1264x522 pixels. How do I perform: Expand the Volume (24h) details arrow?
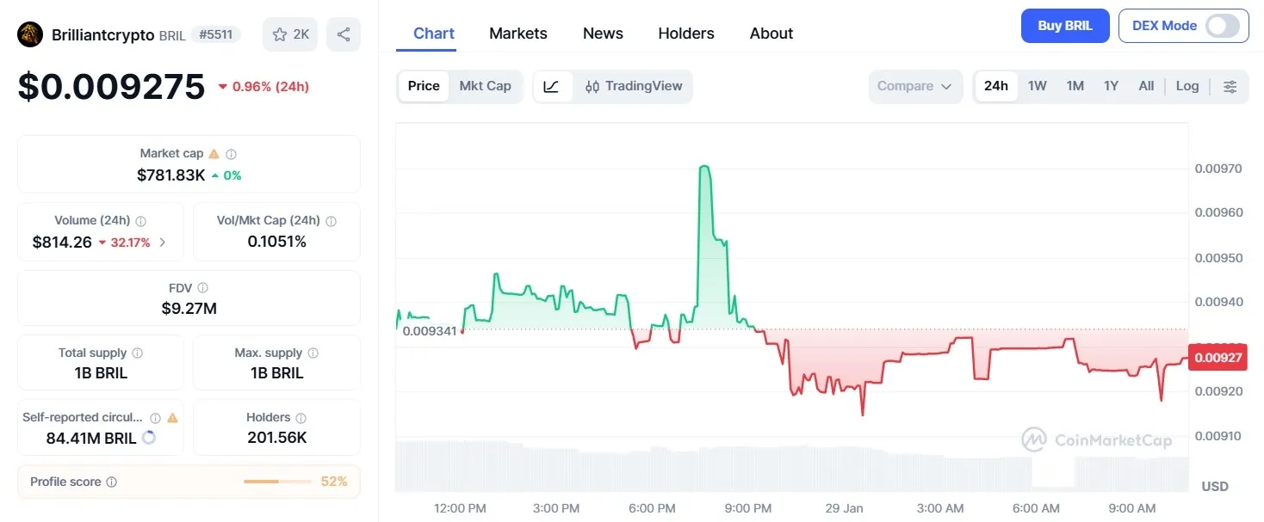pos(163,243)
